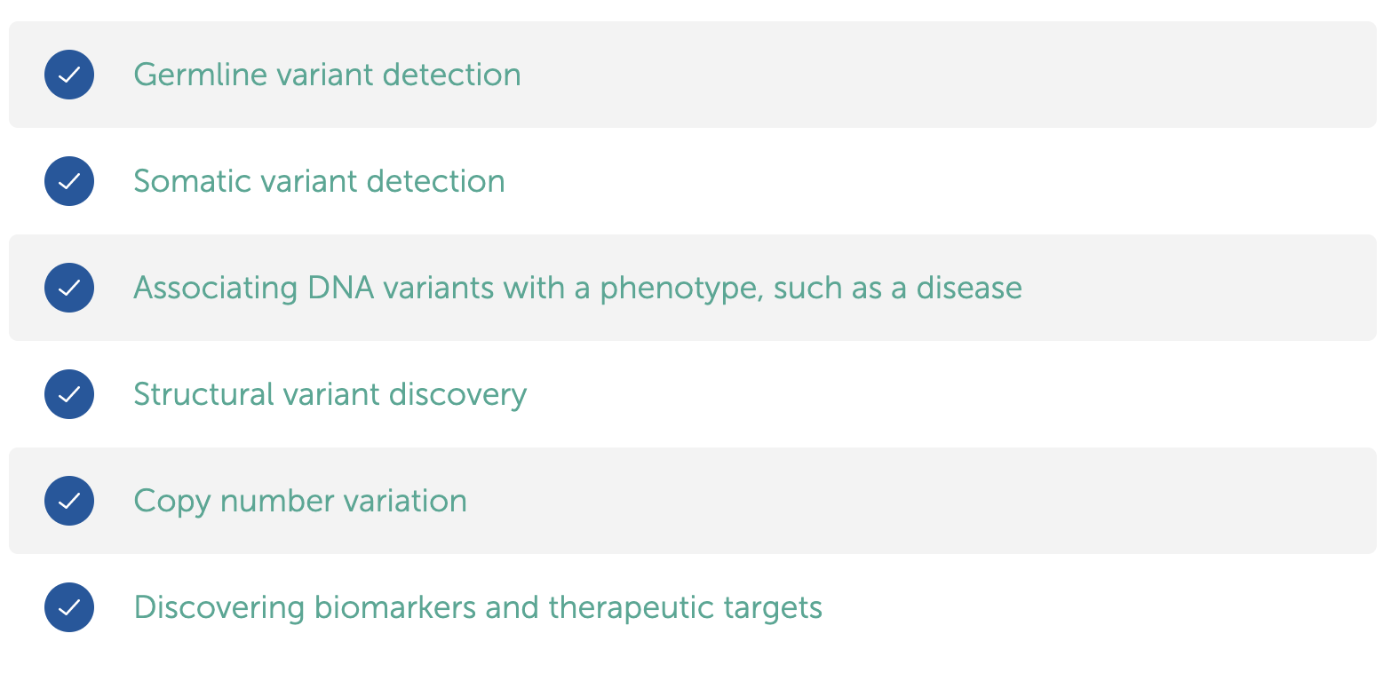Select the check circle next to Associating DNA variants

pyautogui.click(x=69, y=288)
